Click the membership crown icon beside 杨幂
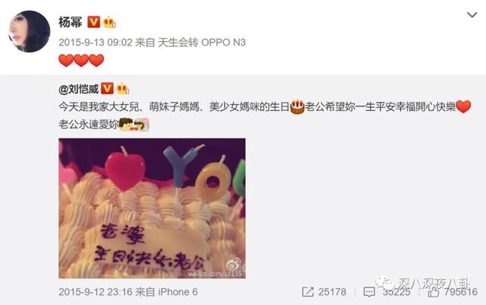This screenshot has width=486, height=305. pos(109,22)
